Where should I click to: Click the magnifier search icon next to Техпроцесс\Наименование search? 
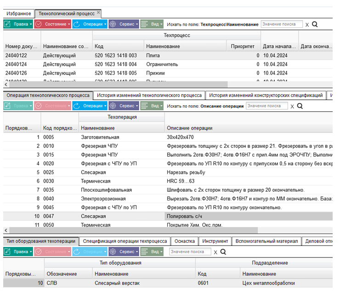315,24
